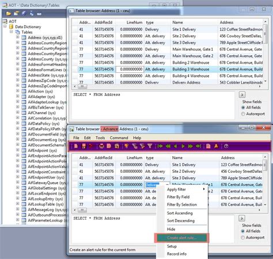Screen dimensions: 273x259
Task: Open the Tools menu
Action: (100, 138)
